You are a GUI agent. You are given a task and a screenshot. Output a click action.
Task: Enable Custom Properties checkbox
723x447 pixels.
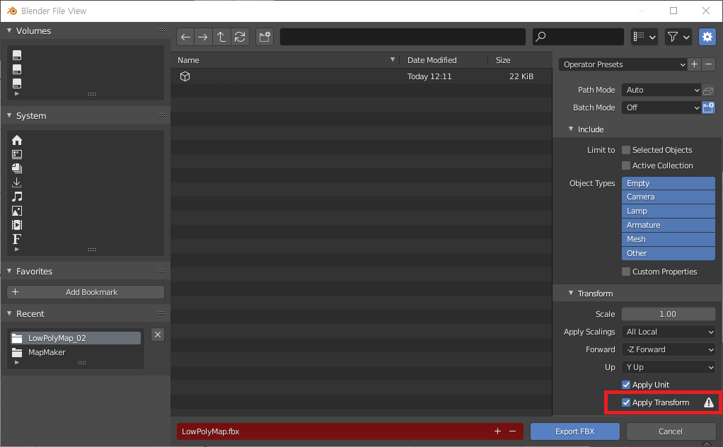click(625, 272)
